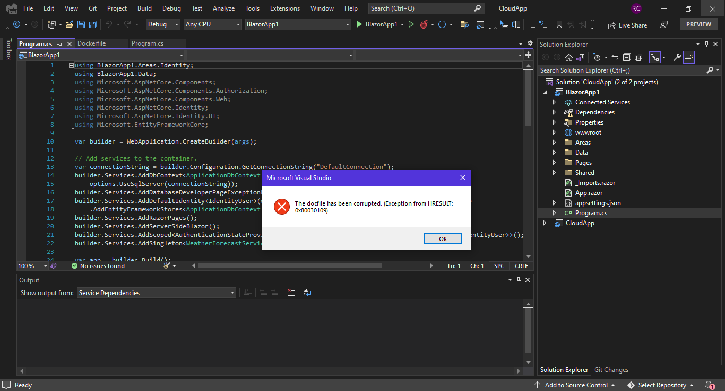Click the code cleanup broom icon
The width and height of the screenshot is (725, 391).
[x=167, y=266]
